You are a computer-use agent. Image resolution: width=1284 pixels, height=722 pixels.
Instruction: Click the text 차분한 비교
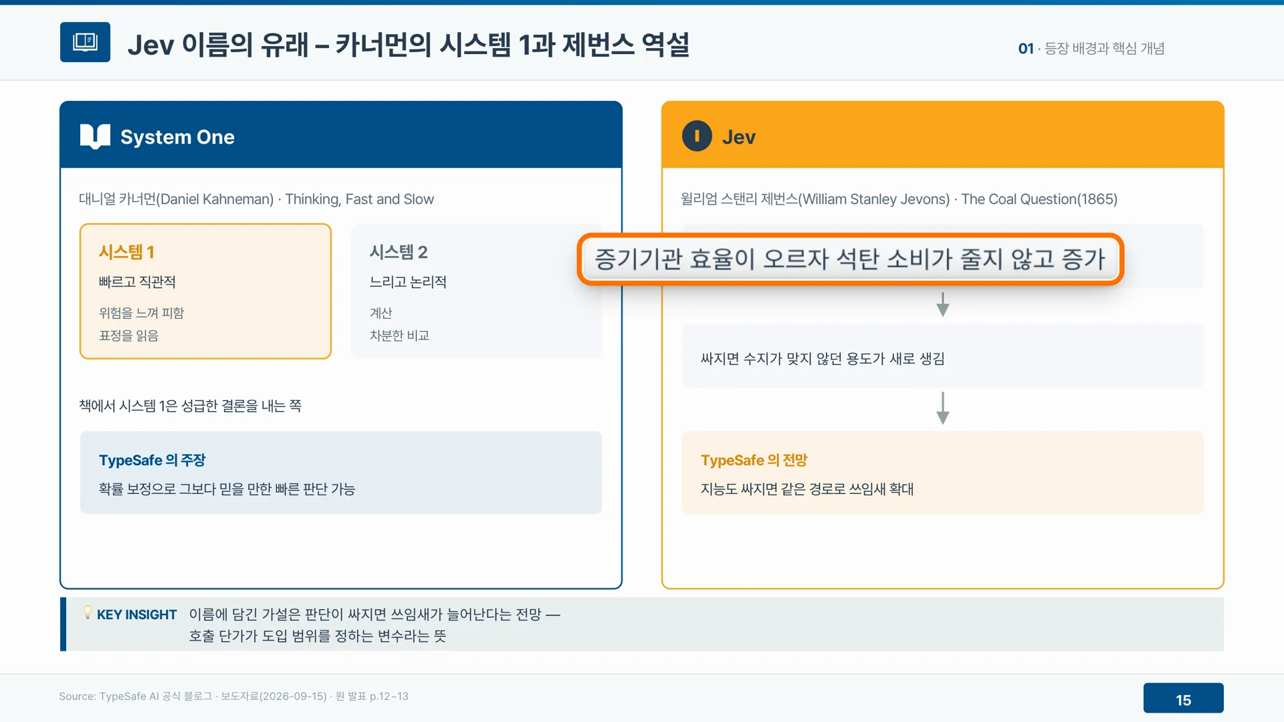[399, 336]
